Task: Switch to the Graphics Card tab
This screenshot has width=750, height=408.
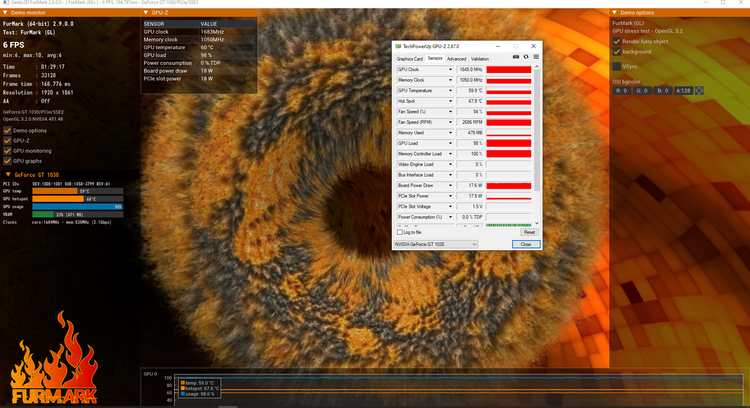Action: (x=409, y=59)
